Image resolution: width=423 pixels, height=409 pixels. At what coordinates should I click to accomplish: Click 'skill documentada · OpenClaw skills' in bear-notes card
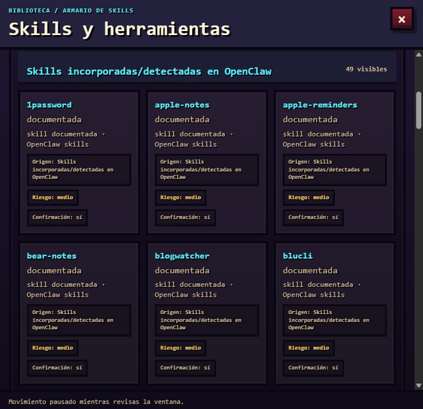[66, 290]
